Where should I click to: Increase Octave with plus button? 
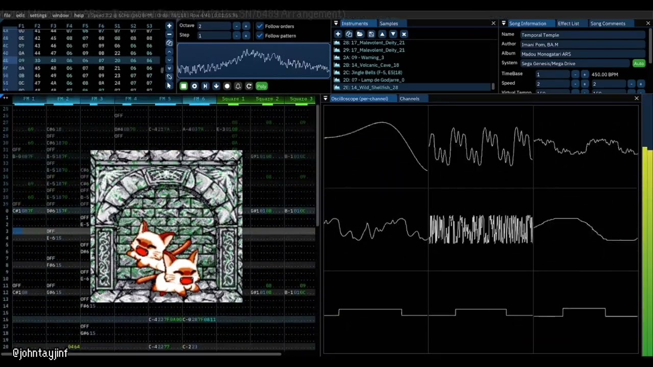click(246, 26)
